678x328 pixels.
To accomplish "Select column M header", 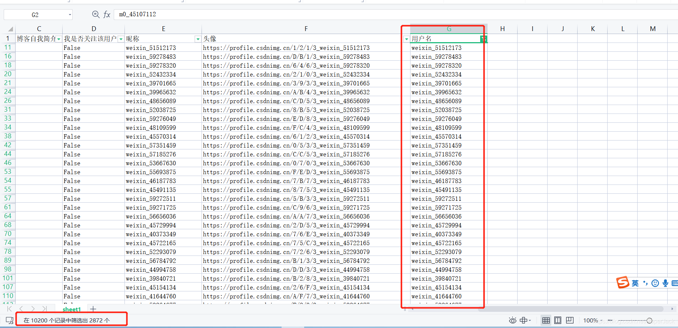I will 653,29.
